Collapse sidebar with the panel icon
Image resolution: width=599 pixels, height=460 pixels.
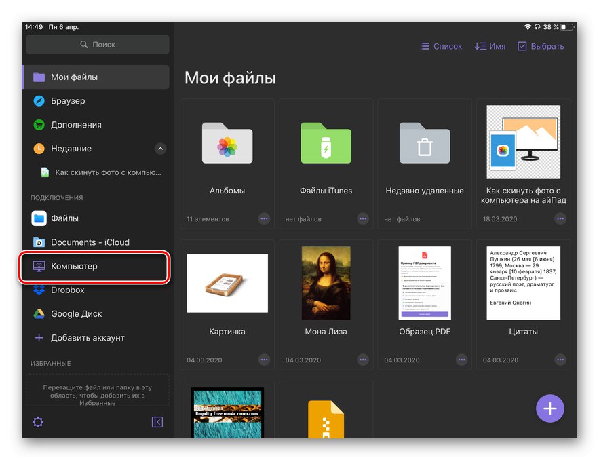[x=157, y=422]
